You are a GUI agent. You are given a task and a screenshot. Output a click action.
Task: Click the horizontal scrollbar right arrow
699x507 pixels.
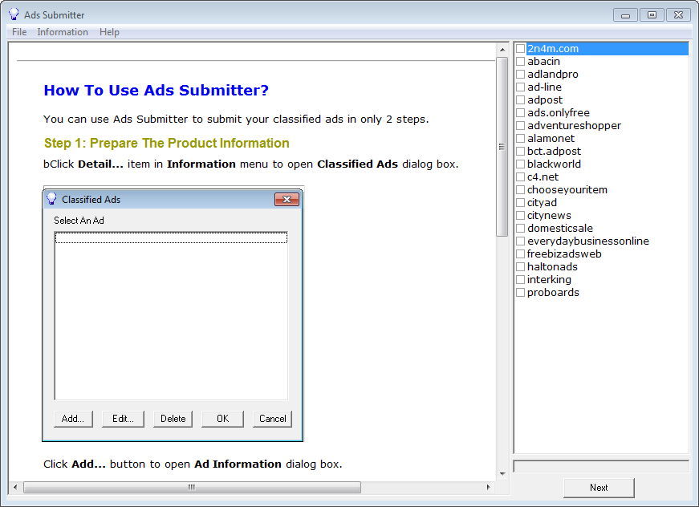pyautogui.click(x=489, y=487)
